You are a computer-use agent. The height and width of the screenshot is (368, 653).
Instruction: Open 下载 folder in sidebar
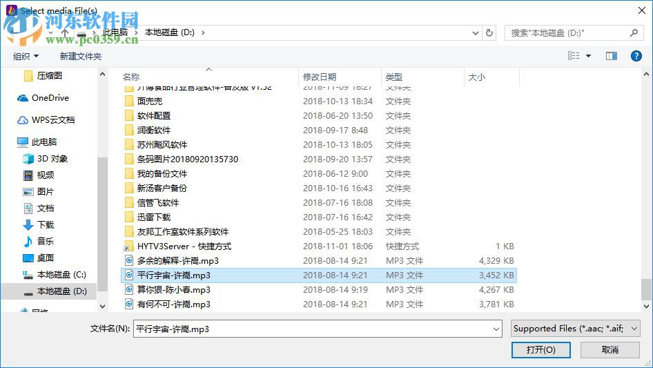click(39, 225)
